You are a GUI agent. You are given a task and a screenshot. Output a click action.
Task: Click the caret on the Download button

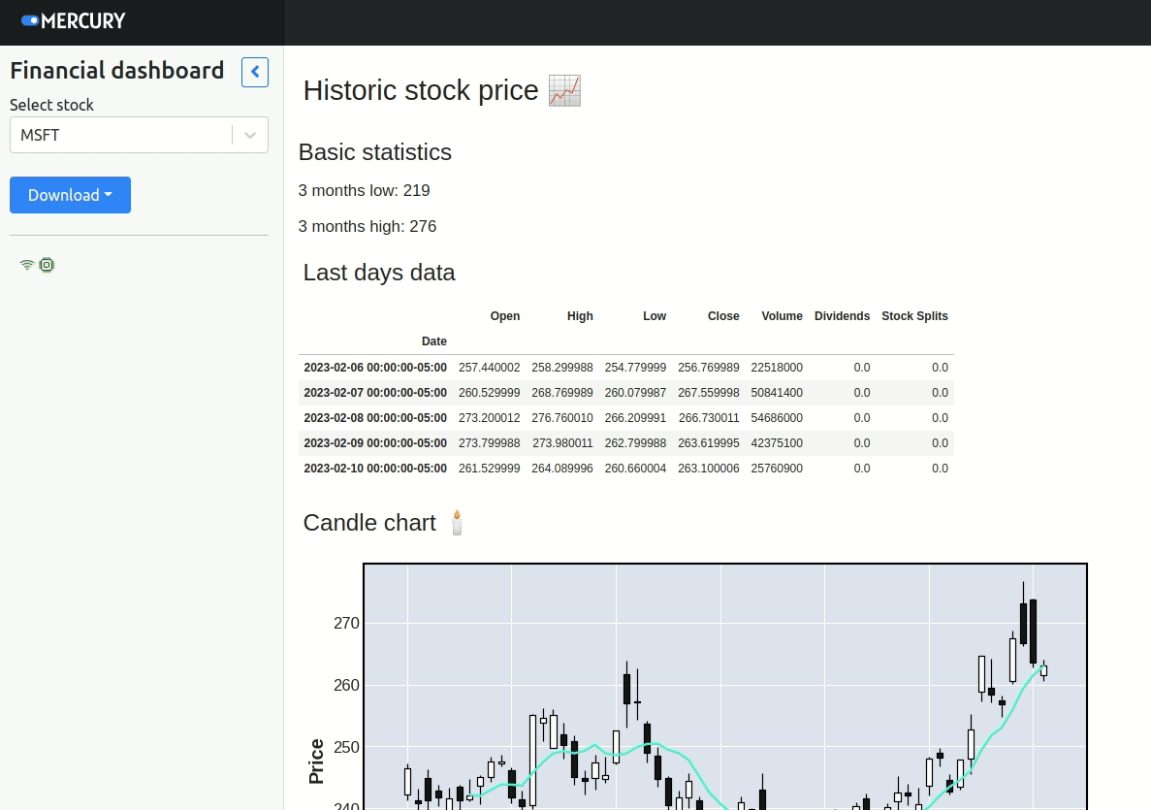click(x=108, y=195)
